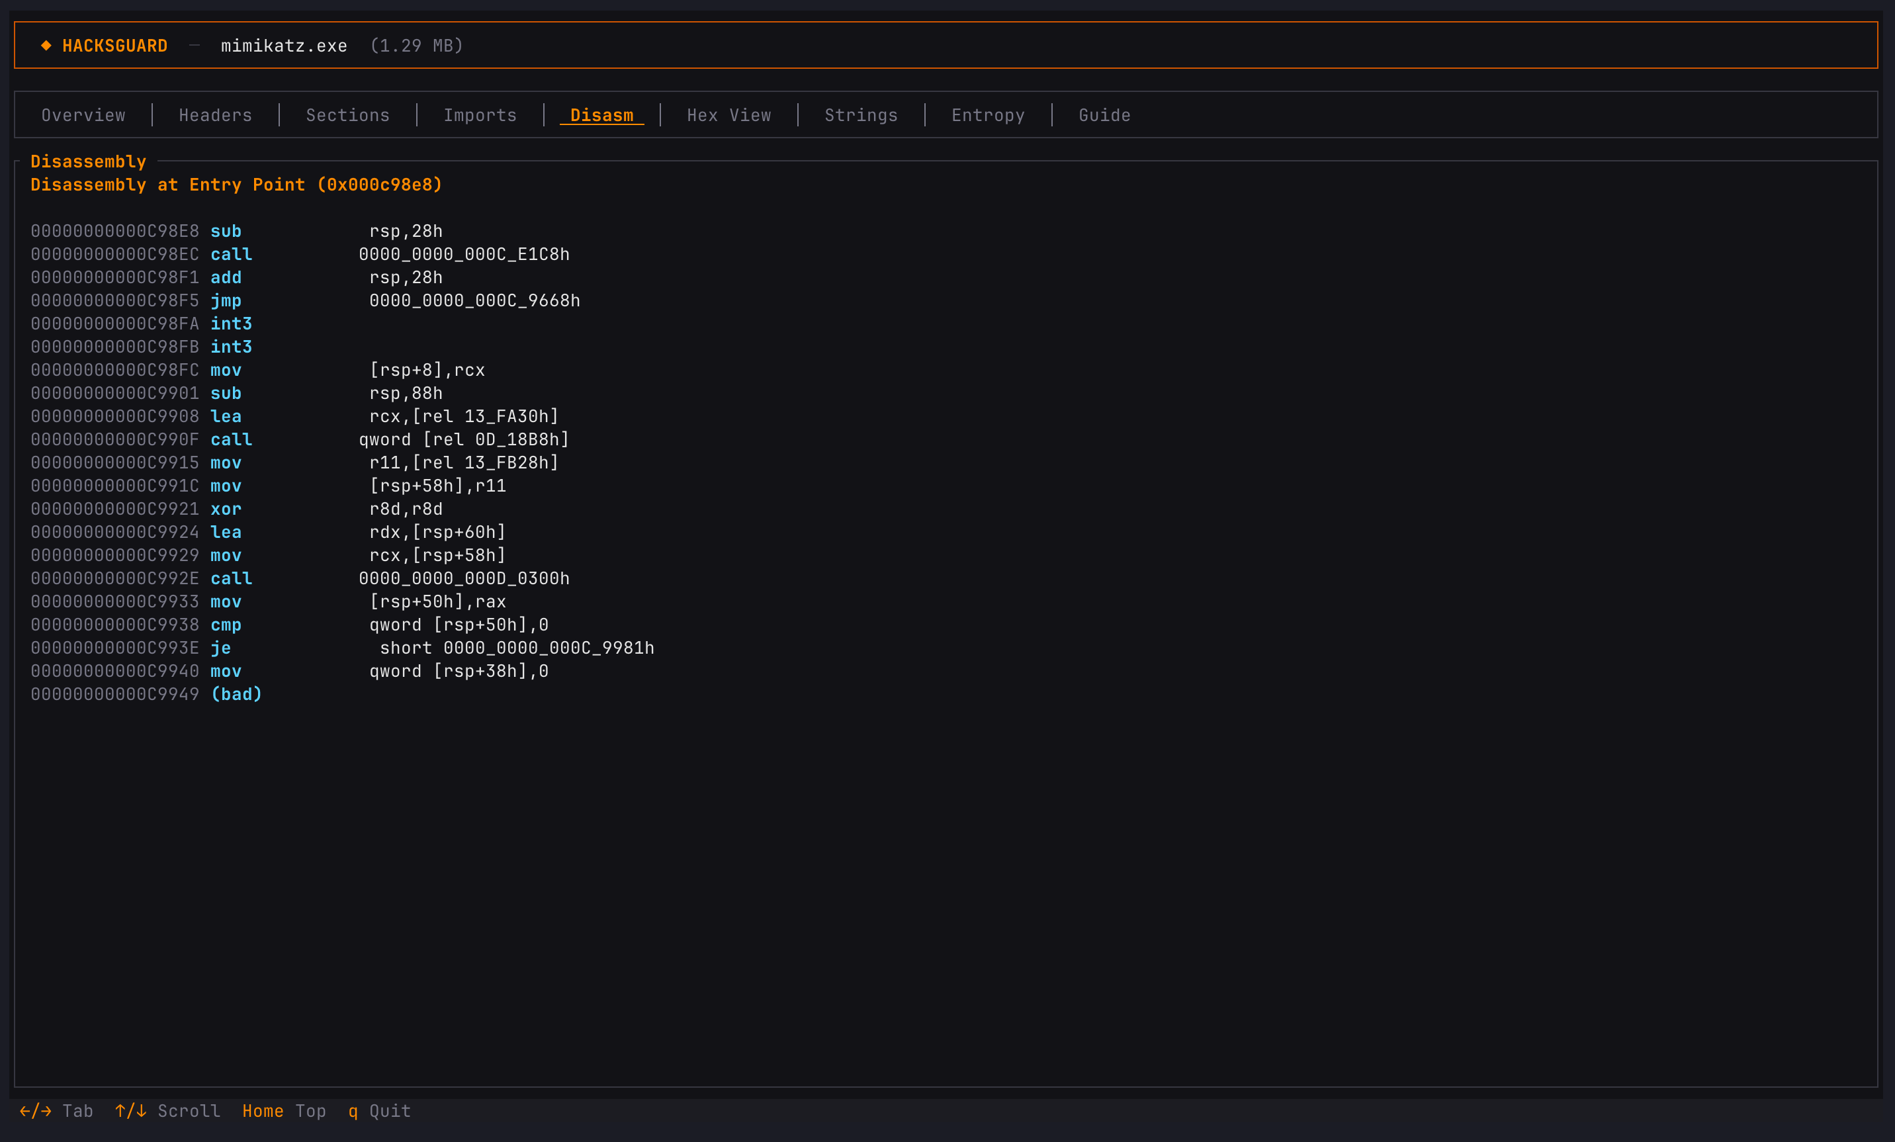Image resolution: width=1895 pixels, height=1142 pixels.
Task: Click operand 'rdx,[rsp+60h]'
Action: (x=437, y=532)
